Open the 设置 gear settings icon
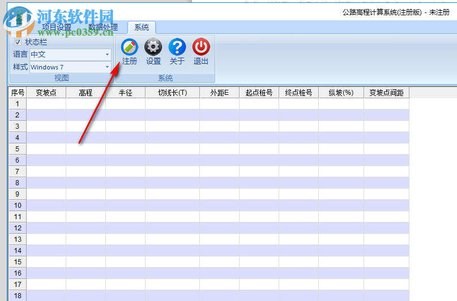 tap(153, 51)
